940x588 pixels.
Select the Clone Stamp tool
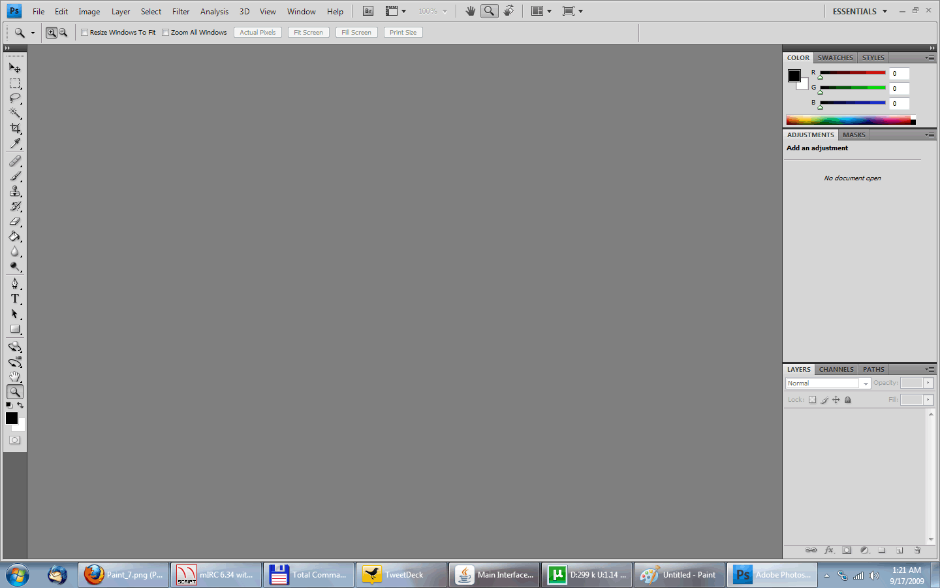tap(15, 191)
